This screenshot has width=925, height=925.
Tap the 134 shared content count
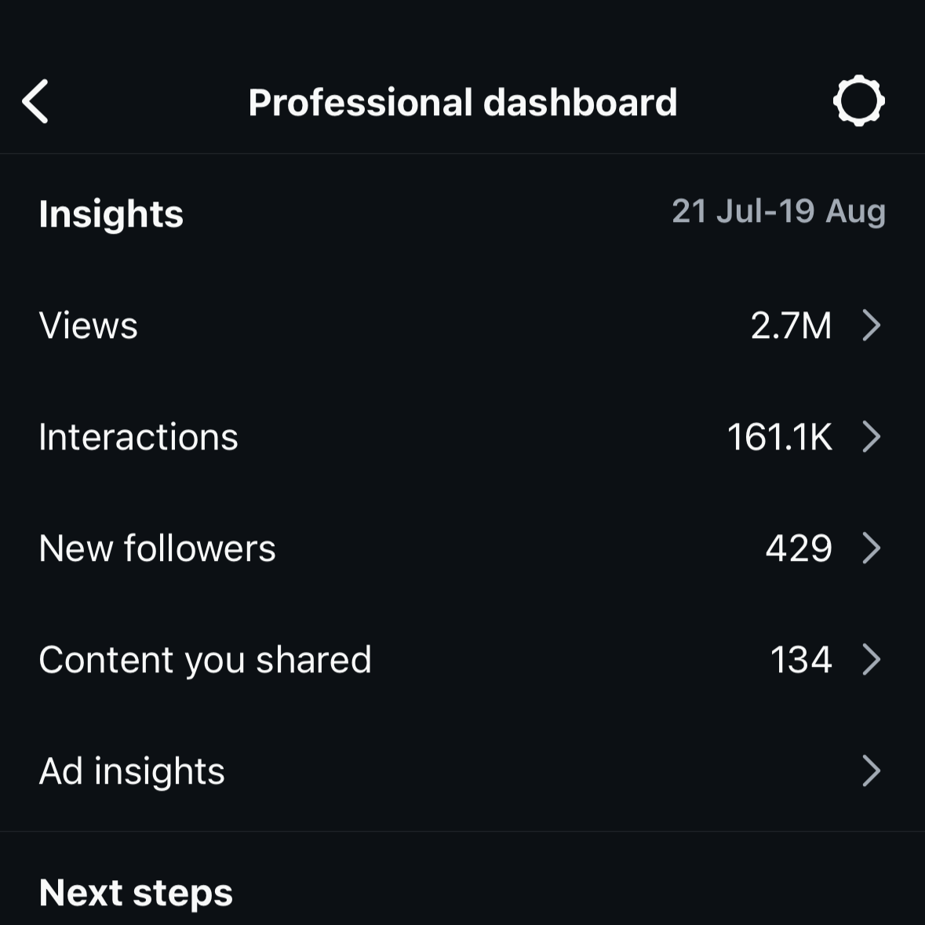click(801, 660)
